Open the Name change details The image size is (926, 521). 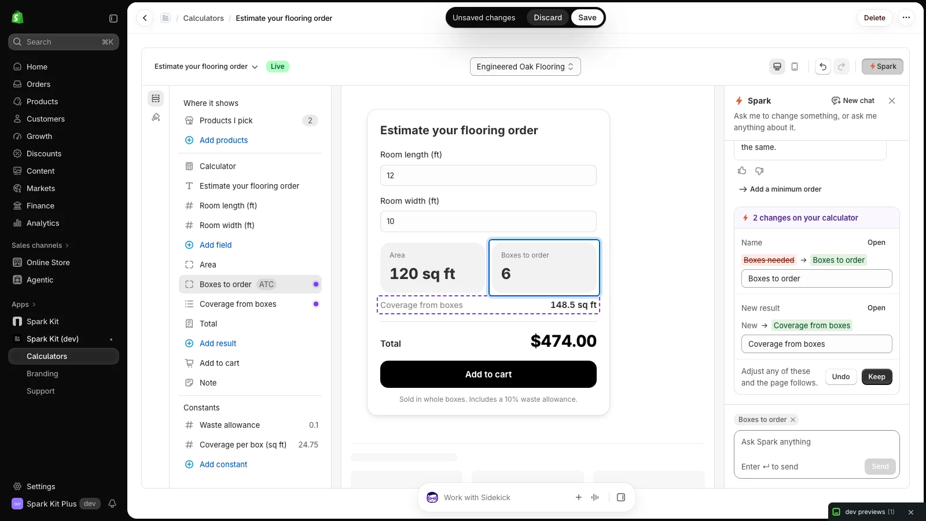coord(876,243)
